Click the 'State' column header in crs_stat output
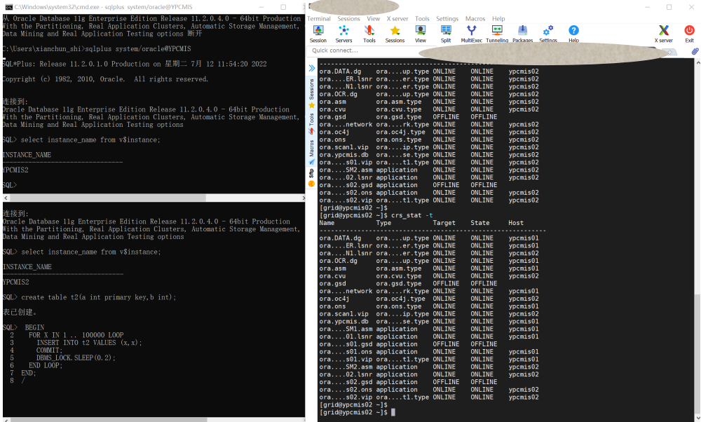Viewport: 701px width, 422px height. pos(479,223)
